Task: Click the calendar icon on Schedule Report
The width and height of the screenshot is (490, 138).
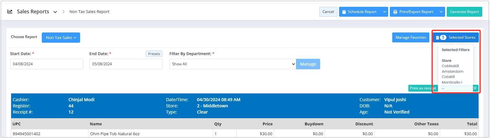Action: [x=344, y=12]
